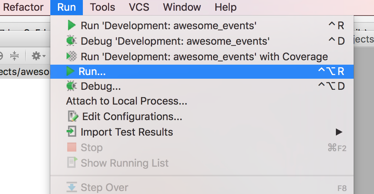Click the Edit Configurations pencil icon
The height and width of the screenshot is (194, 374).
[x=73, y=117]
